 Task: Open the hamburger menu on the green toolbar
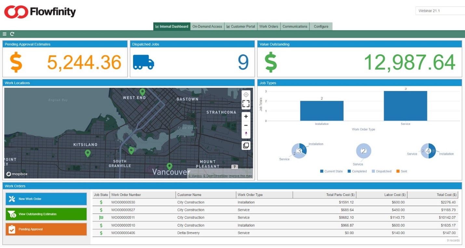click(4, 34)
